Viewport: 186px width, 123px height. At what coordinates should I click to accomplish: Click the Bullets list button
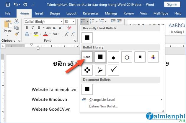tap(83, 21)
